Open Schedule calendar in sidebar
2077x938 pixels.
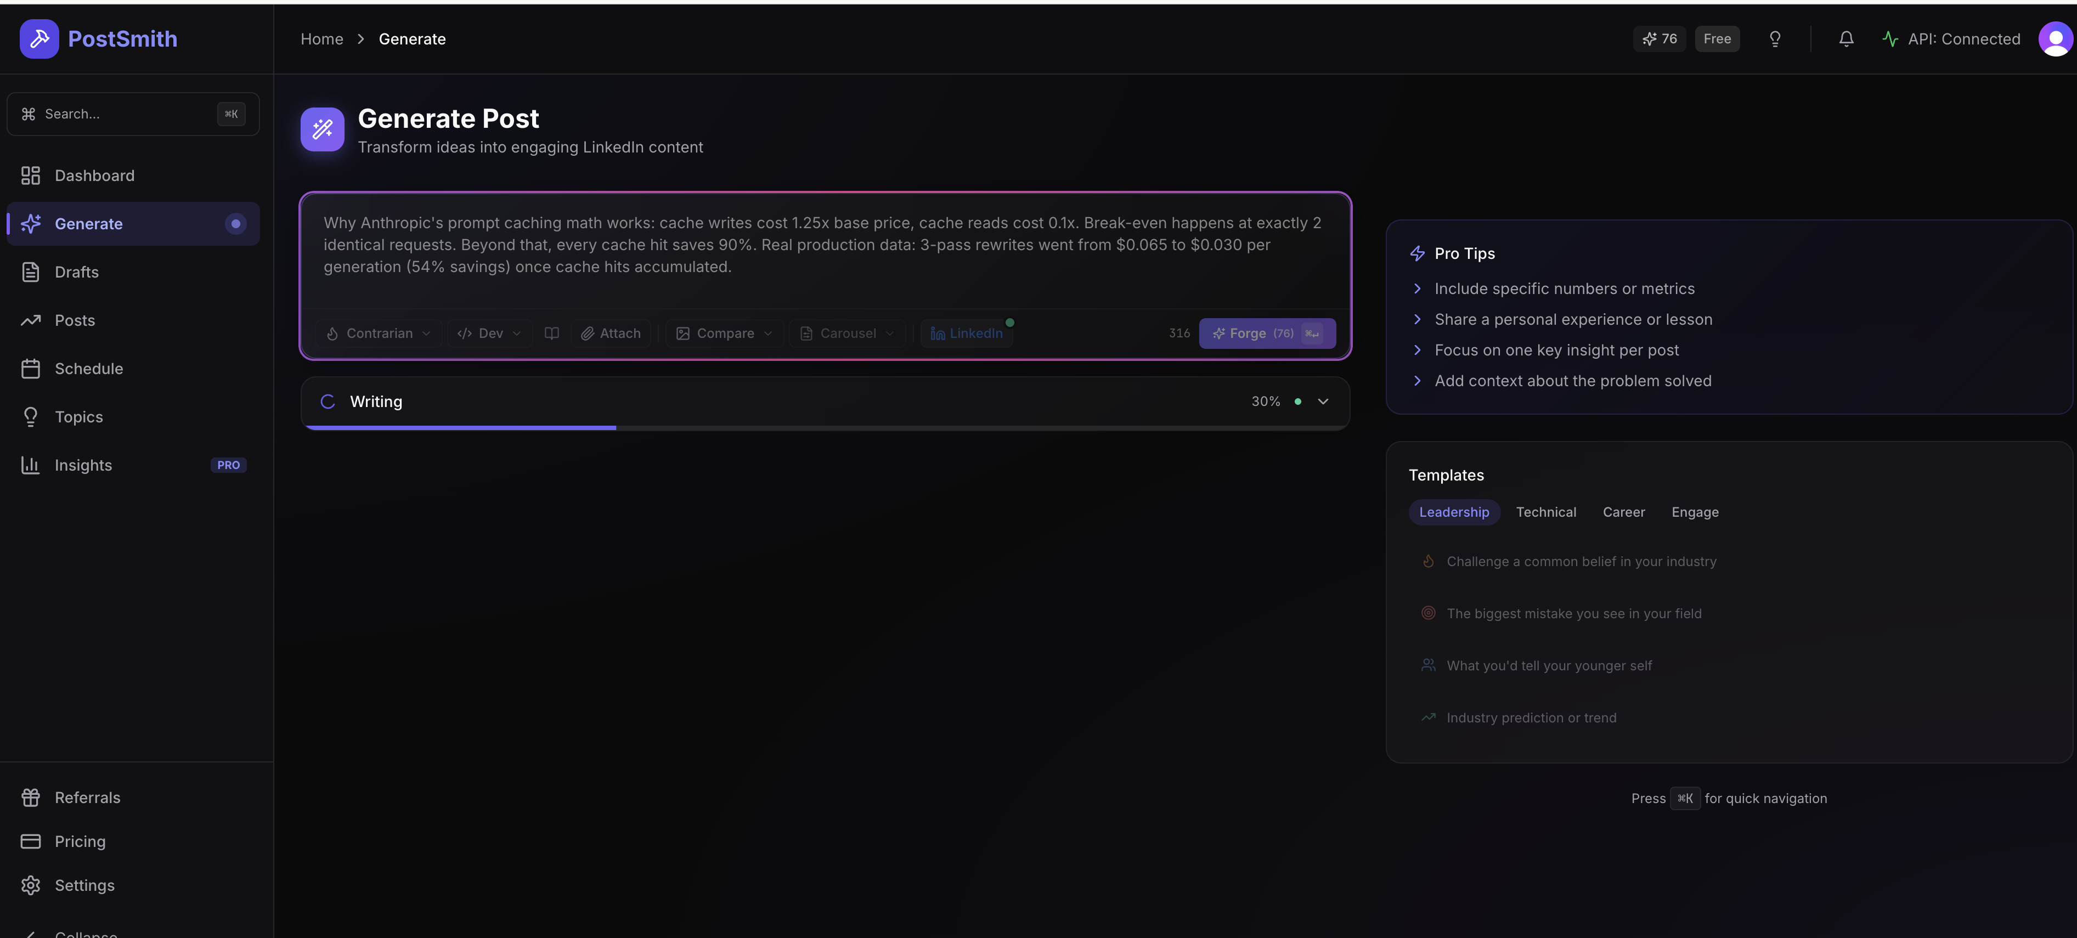[89, 369]
